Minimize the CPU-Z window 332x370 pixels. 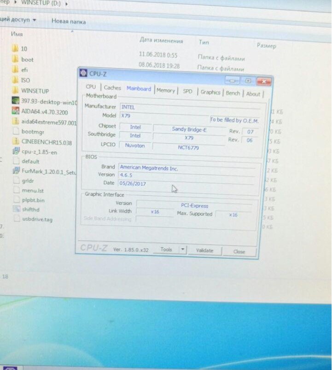point(232,81)
